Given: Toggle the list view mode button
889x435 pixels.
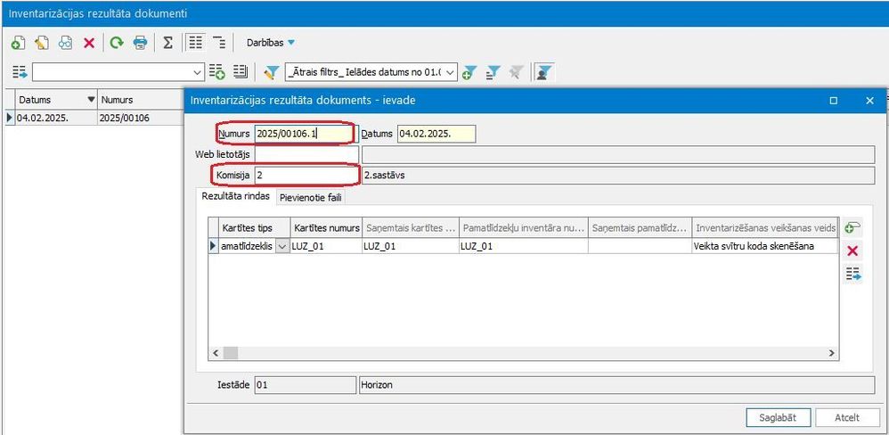Looking at the screenshot, I should point(195,43).
